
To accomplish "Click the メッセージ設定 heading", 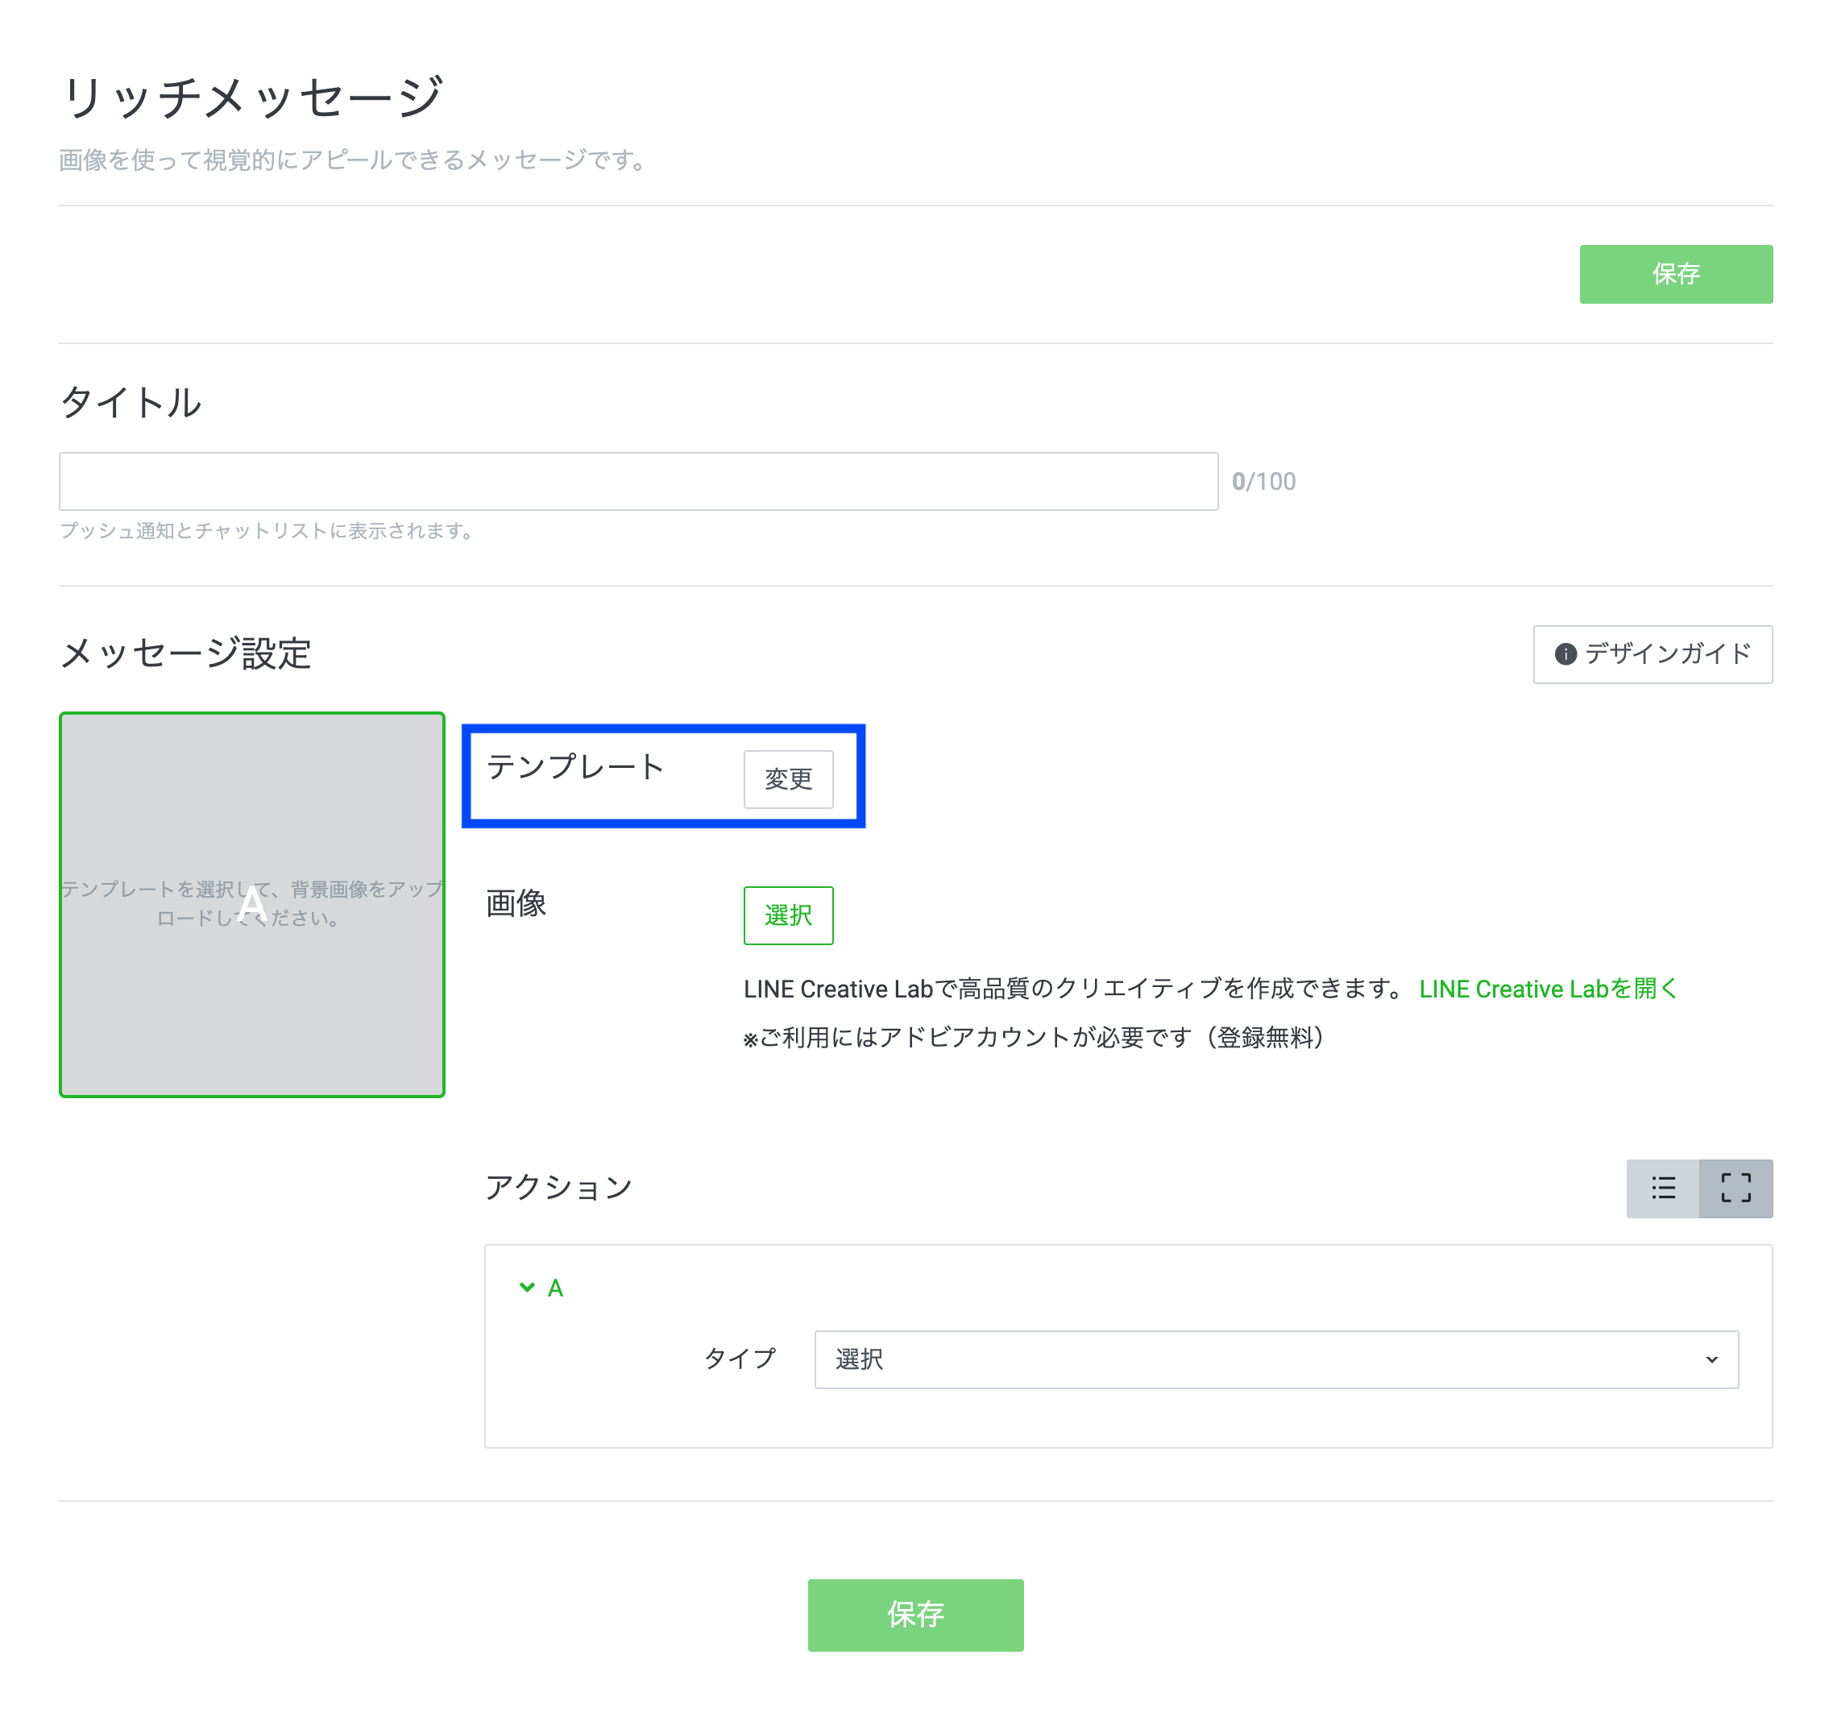I will coord(185,653).
